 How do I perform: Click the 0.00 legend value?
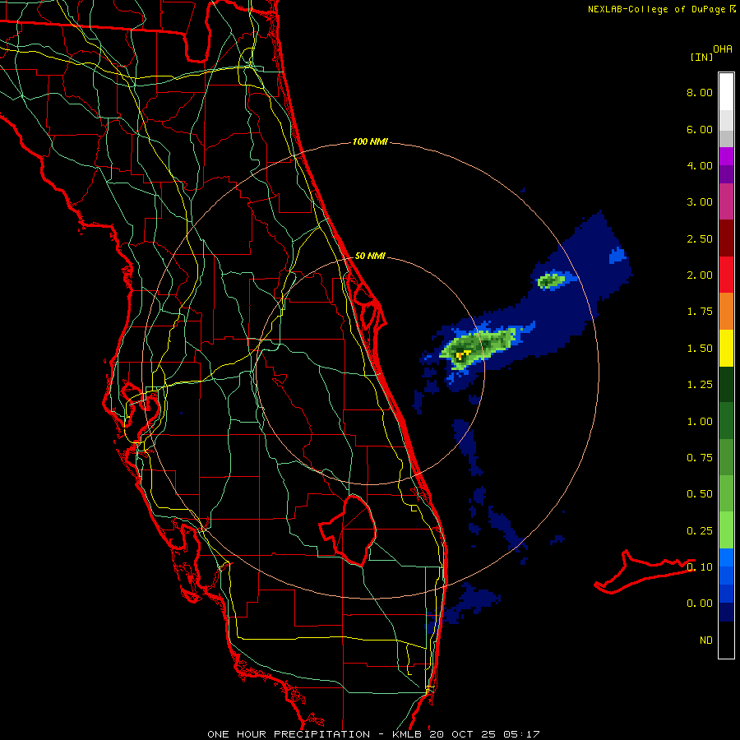click(700, 604)
